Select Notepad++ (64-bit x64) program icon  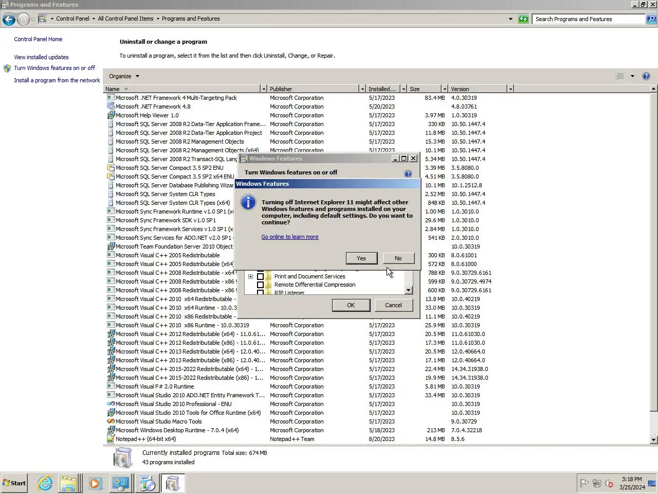[x=111, y=439]
